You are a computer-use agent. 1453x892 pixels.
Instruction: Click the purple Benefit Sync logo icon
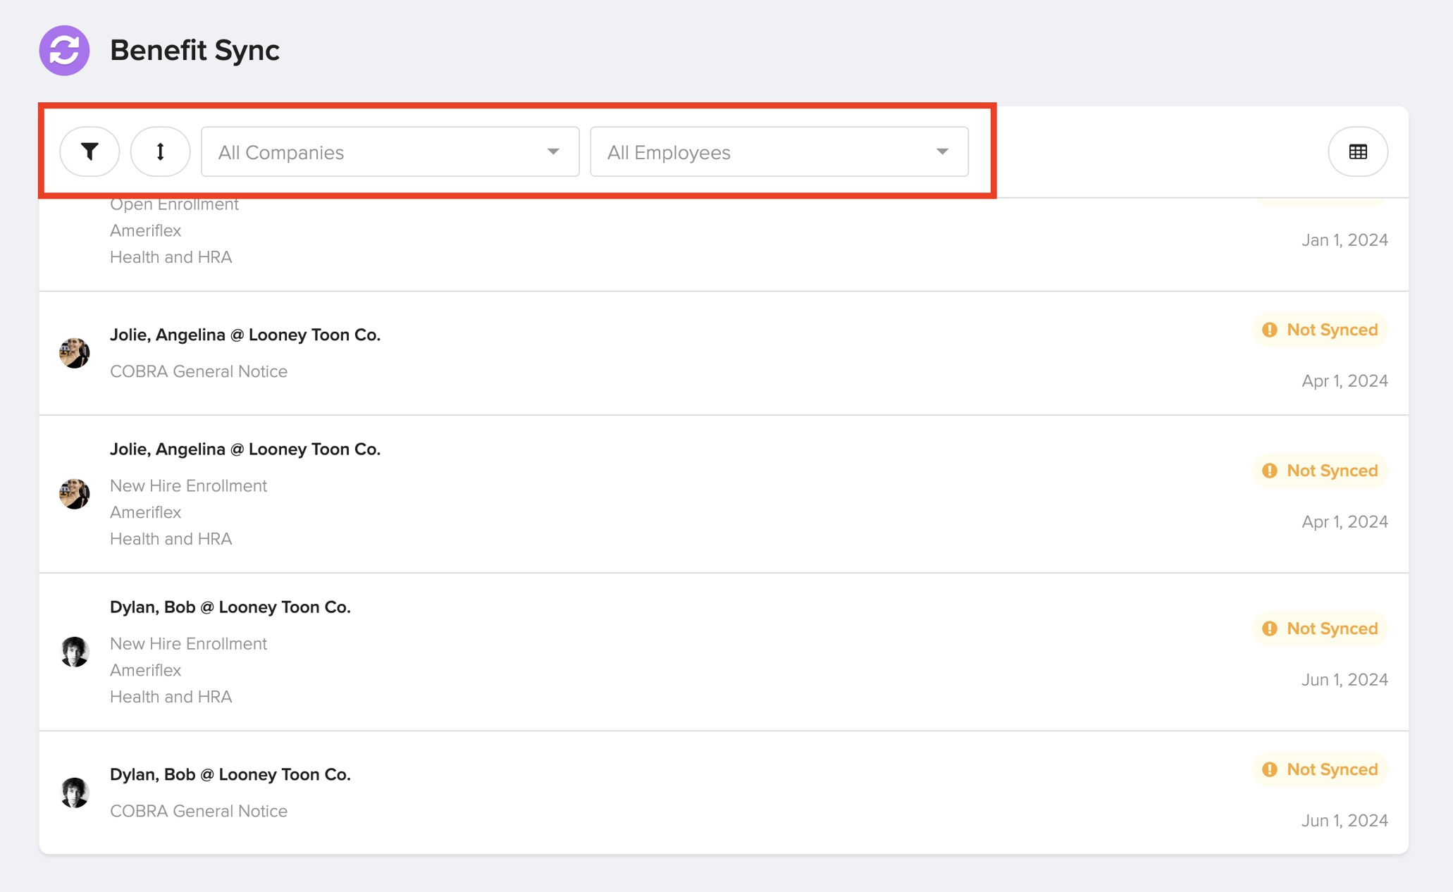coord(64,50)
